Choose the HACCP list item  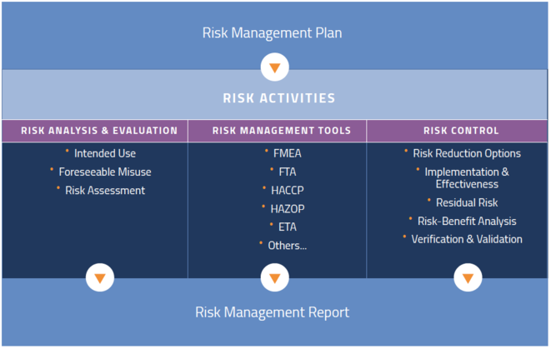click(281, 190)
